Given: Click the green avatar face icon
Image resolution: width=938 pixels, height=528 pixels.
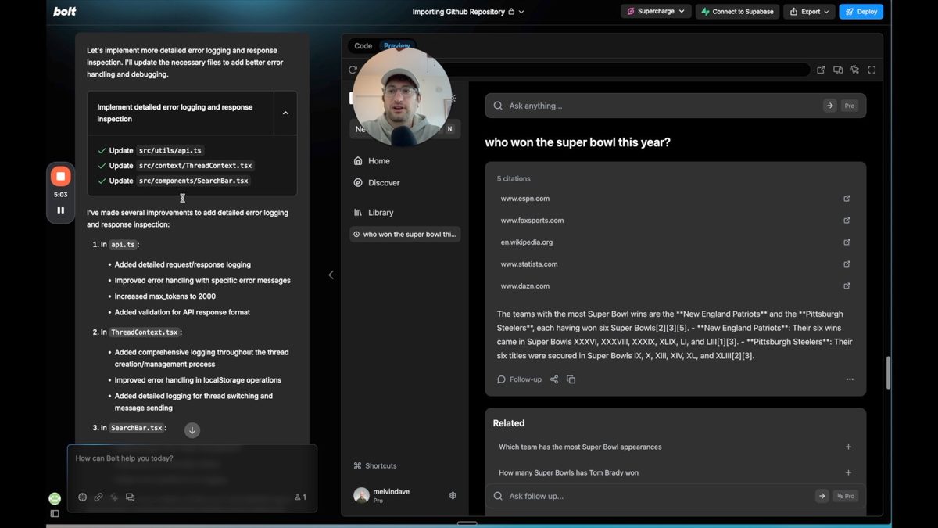Looking at the screenshot, I should point(55,498).
